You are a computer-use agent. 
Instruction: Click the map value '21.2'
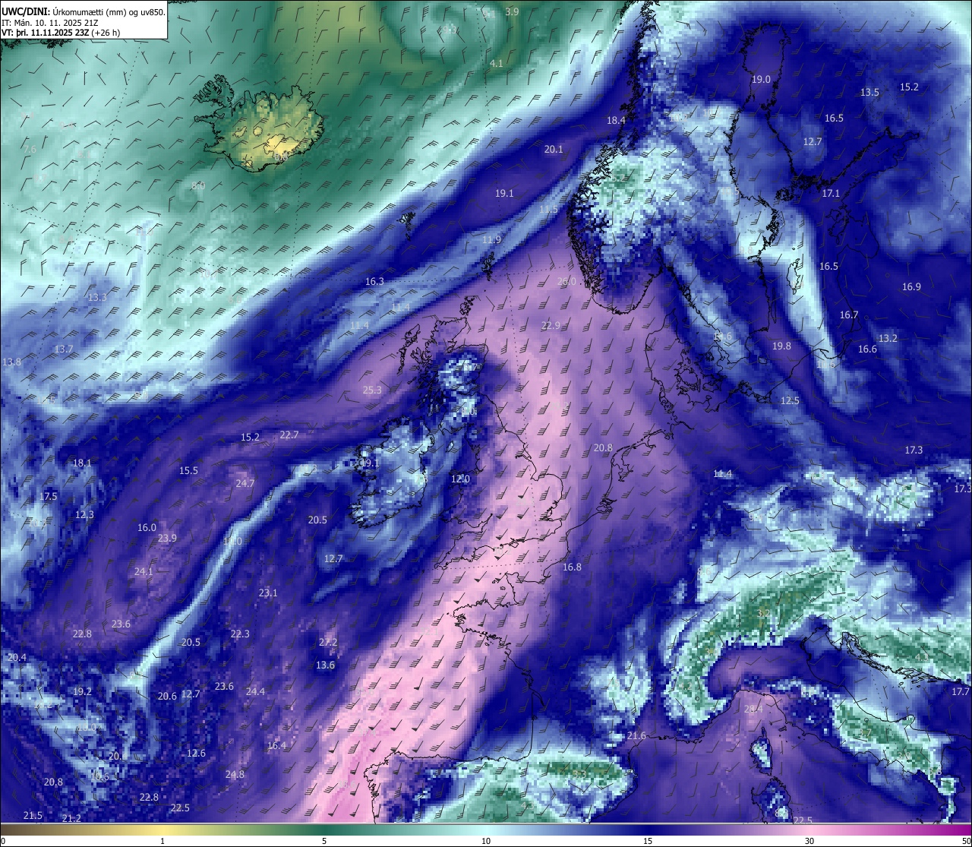click(71, 818)
